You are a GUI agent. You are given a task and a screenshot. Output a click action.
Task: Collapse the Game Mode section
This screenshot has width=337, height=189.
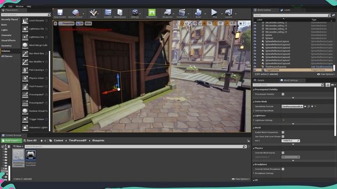coord(254,101)
